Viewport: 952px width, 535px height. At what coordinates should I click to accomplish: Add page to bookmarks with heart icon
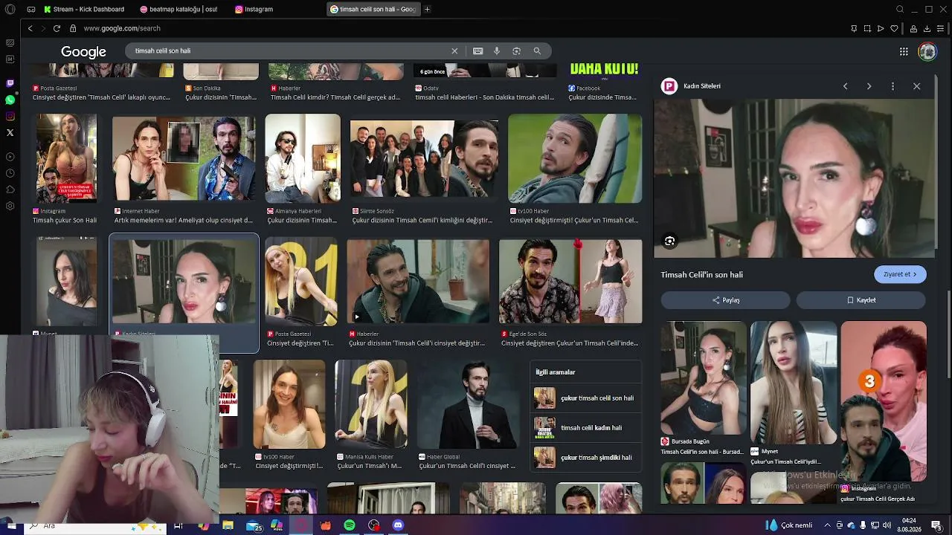coord(894,28)
